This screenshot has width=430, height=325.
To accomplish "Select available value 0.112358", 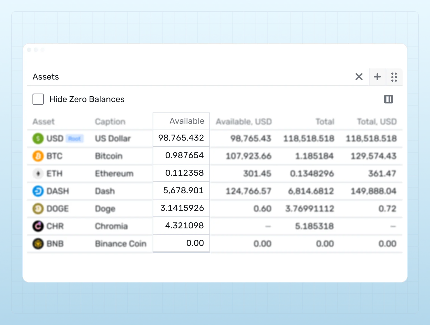I will click(x=184, y=173).
